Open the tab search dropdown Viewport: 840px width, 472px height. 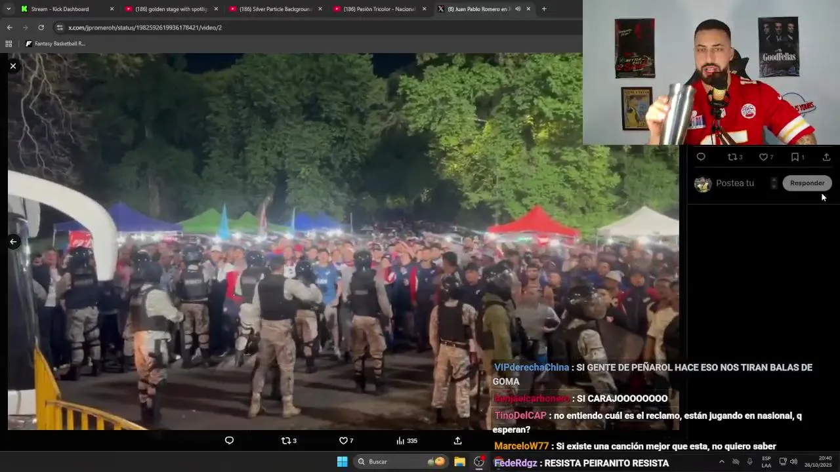click(x=9, y=9)
